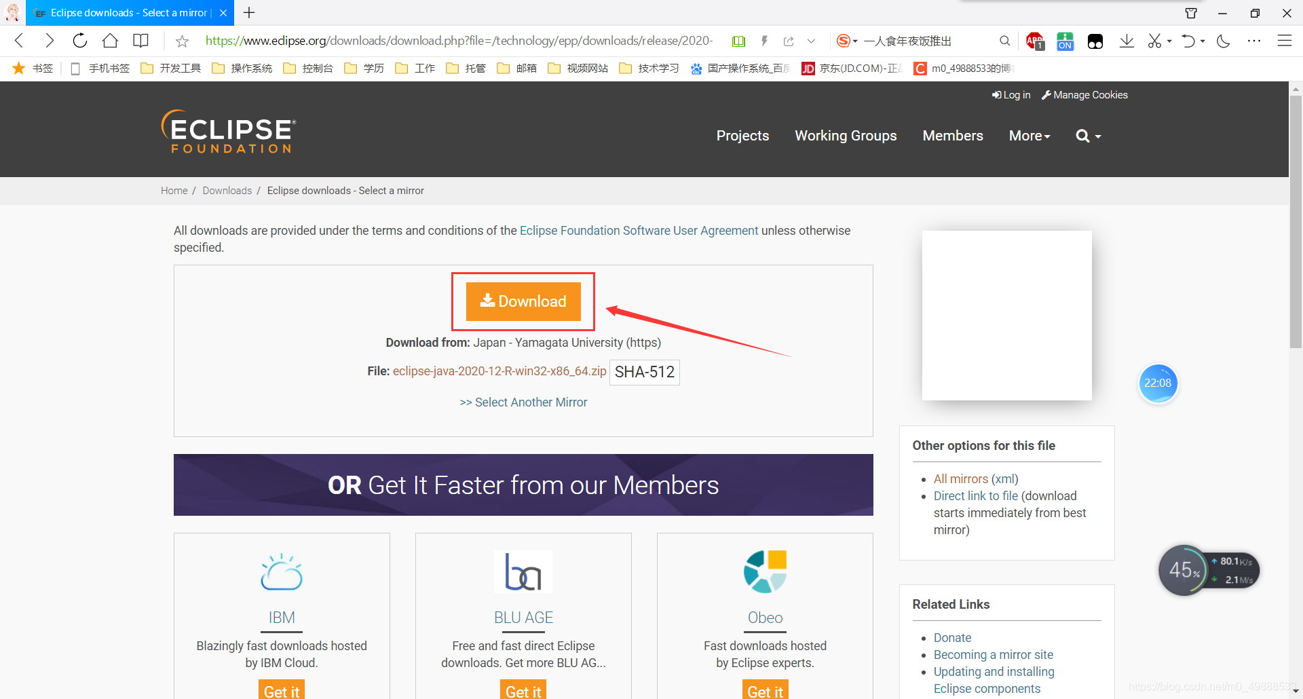Click the undo closed tab icon
This screenshot has height=699, width=1303.
1188,41
